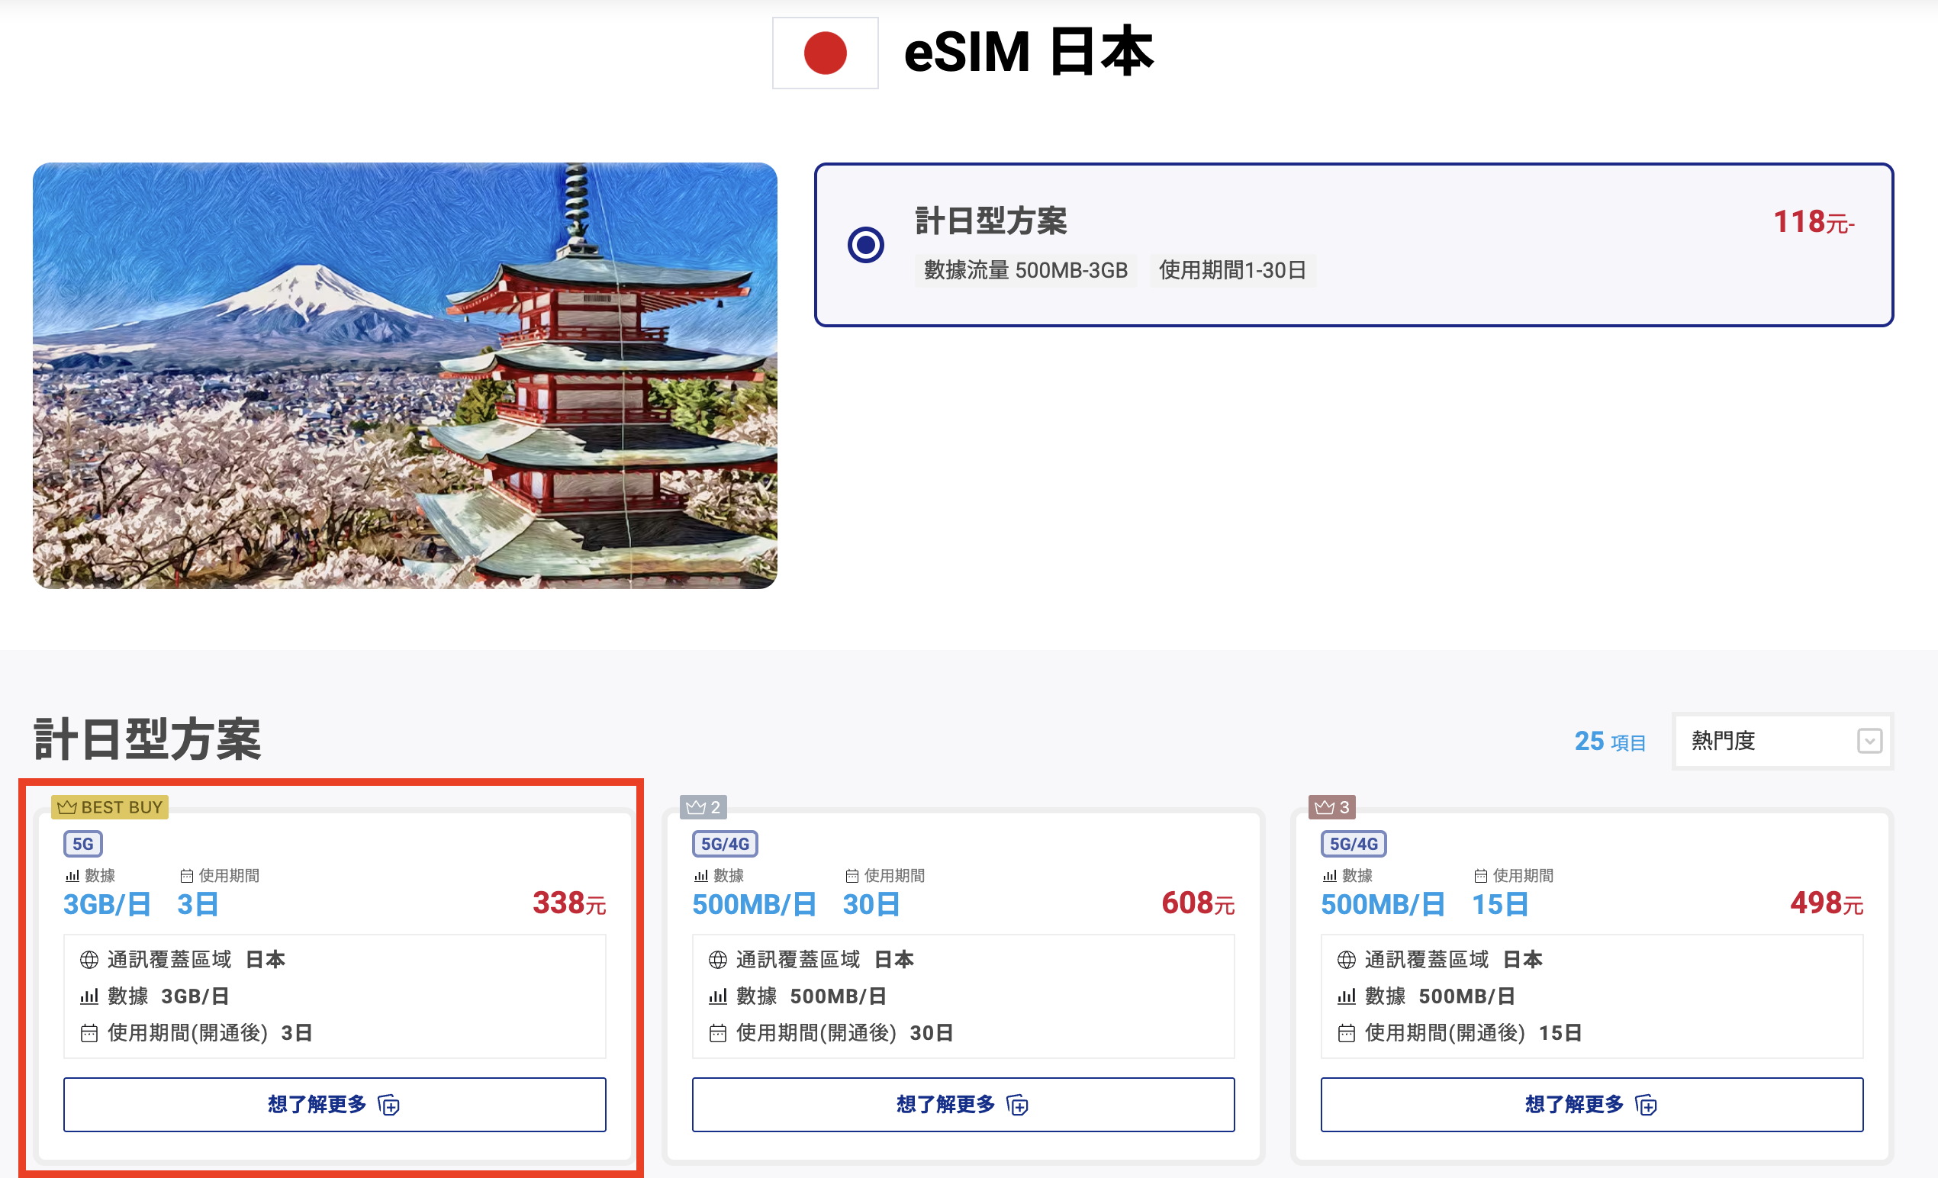Screen dimensions: 1938x1178
Task: Click the 338元 price on first plan
Action: tap(568, 903)
